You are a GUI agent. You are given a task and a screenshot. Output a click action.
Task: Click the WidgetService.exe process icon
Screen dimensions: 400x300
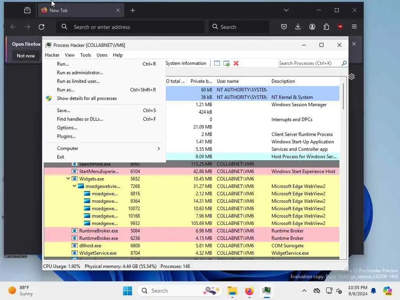pos(75,253)
